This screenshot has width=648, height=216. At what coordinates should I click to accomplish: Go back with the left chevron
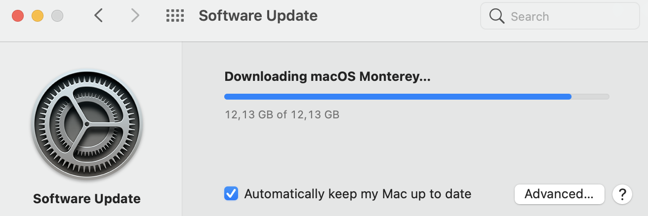coord(98,16)
